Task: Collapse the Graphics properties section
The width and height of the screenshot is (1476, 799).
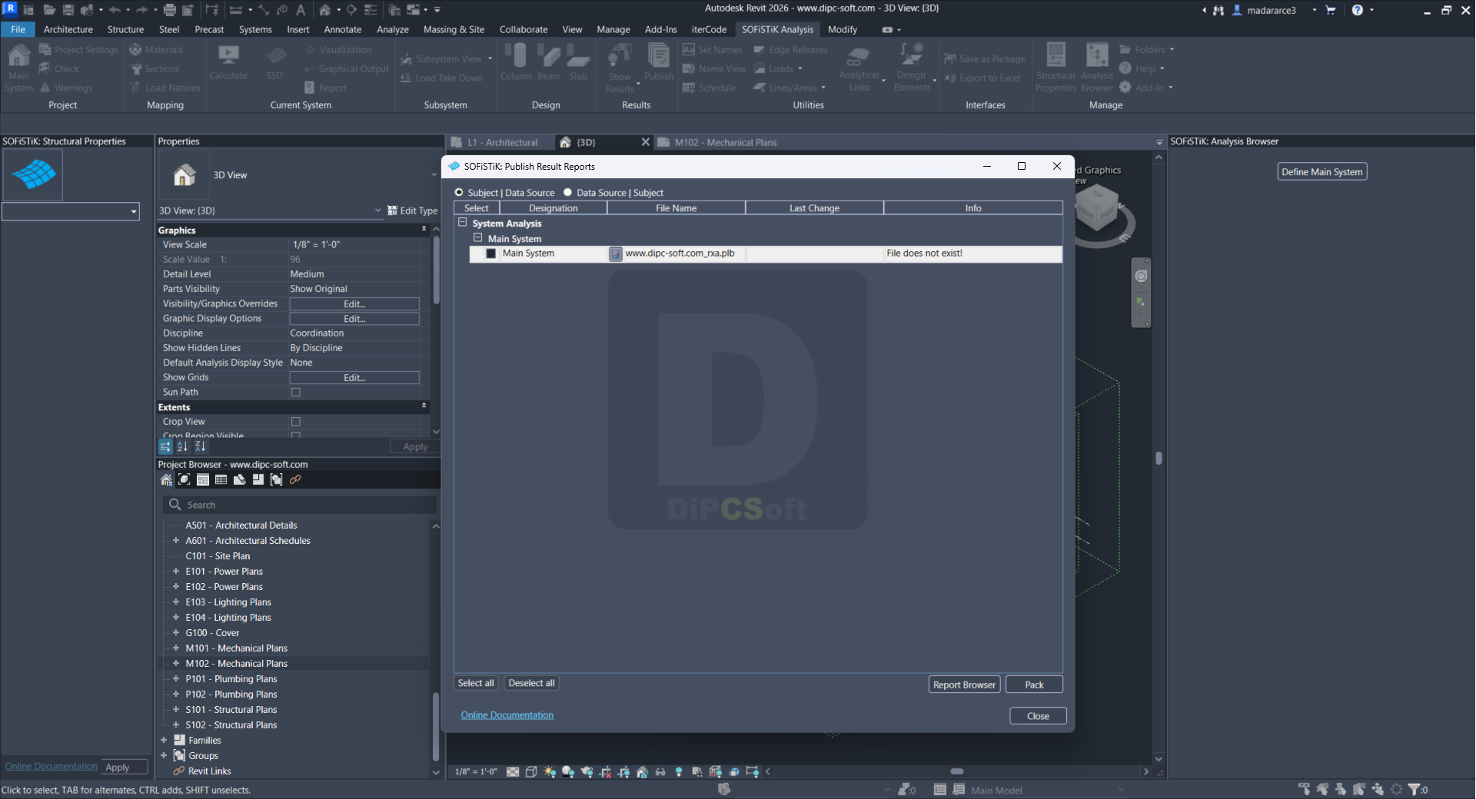Action: click(x=424, y=229)
